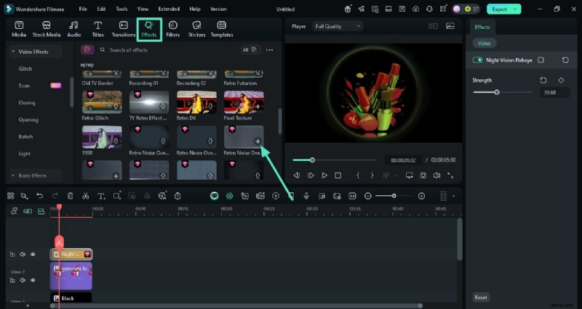Image resolution: width=582 pixels, height=309 pixels.
Task: Toggle the Night Vision Fisheye effect switch
Action: point(478,60)
